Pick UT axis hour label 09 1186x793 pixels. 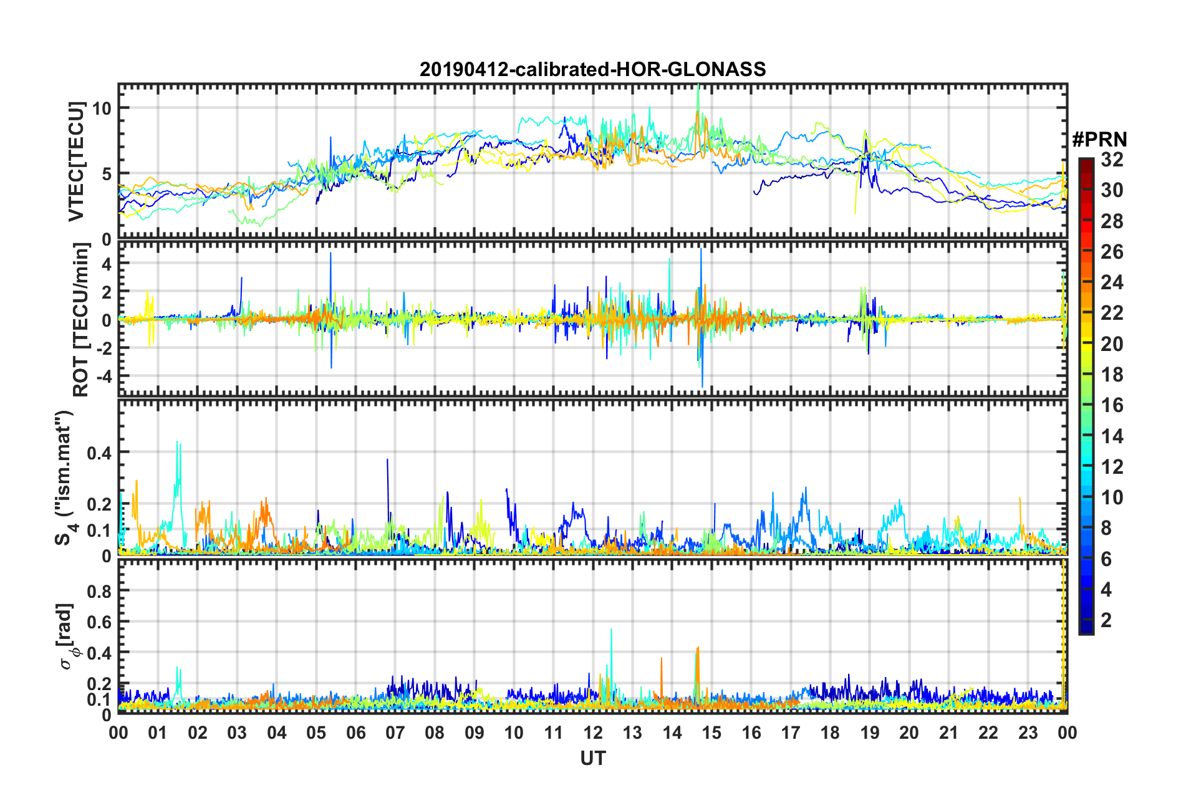tap(475, 733)
